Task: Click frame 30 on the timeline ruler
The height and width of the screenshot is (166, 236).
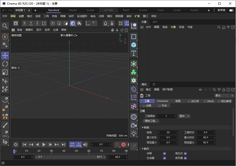Action: 51,151
